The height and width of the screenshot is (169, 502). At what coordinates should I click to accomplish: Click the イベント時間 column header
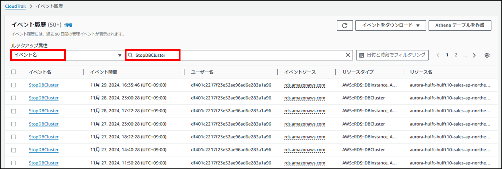coord(104,72)
